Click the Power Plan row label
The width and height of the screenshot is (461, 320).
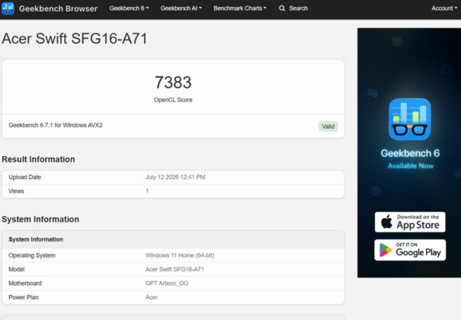click(x=24, y=297)
